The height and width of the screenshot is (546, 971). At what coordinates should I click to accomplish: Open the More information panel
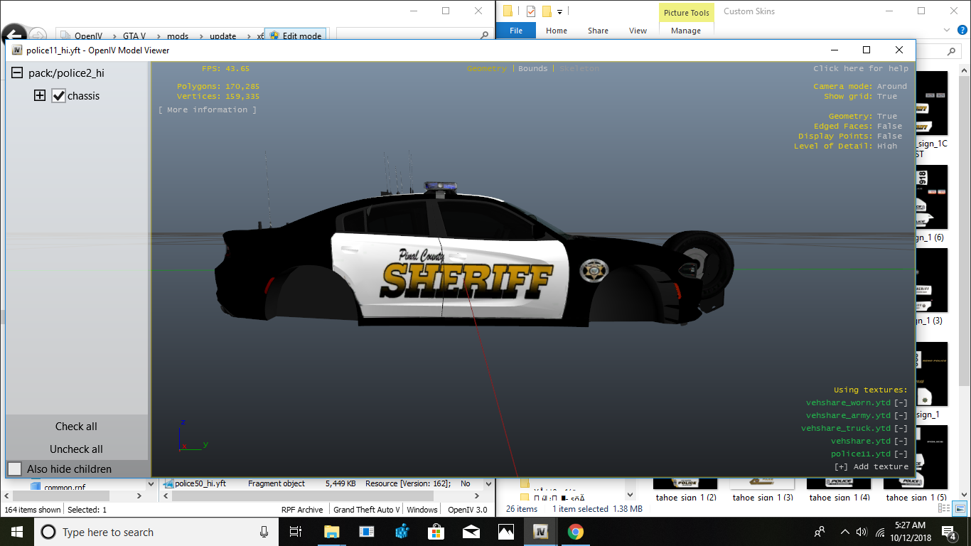(208, 110)
